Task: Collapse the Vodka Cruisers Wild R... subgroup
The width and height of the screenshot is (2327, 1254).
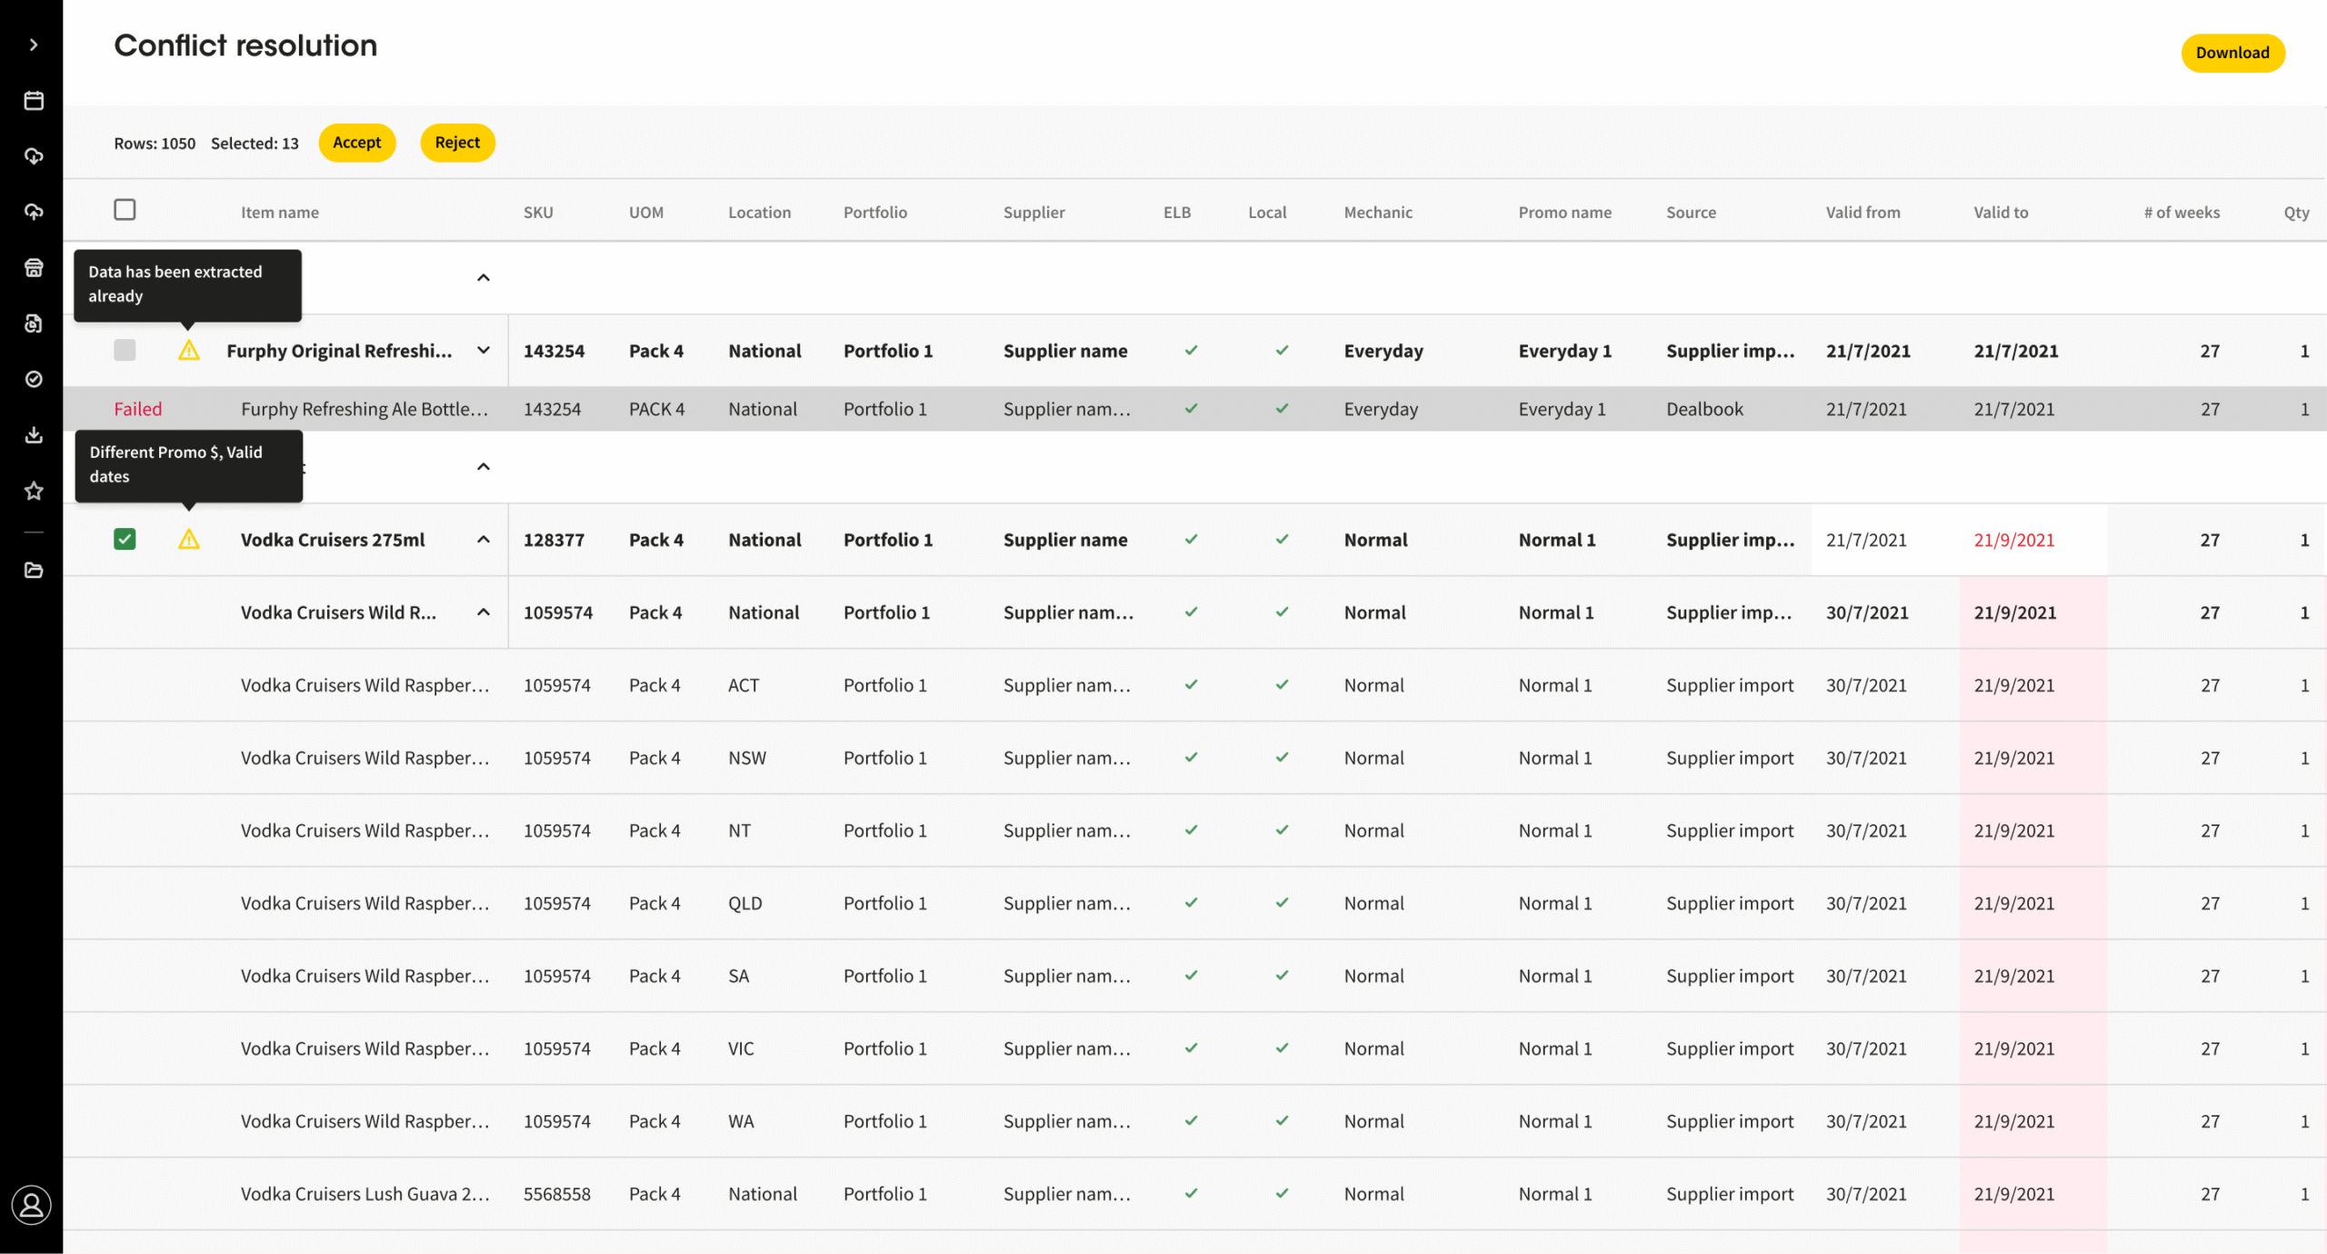Action: click(484, 612)
